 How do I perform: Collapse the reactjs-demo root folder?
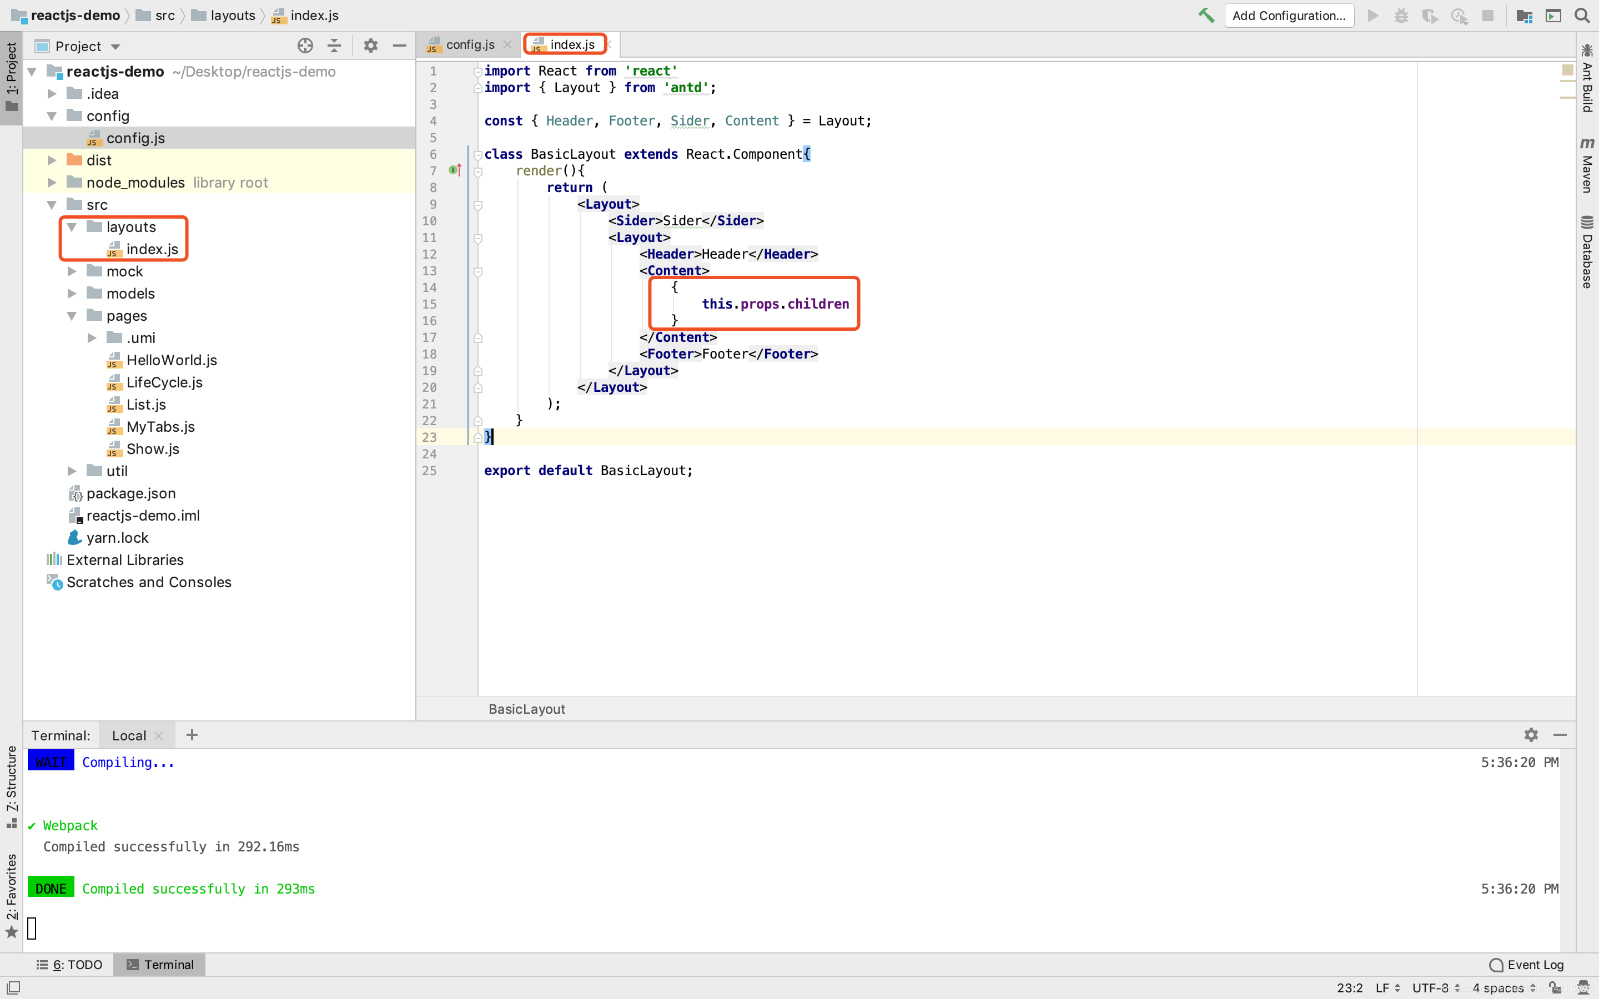pos(31,72)
